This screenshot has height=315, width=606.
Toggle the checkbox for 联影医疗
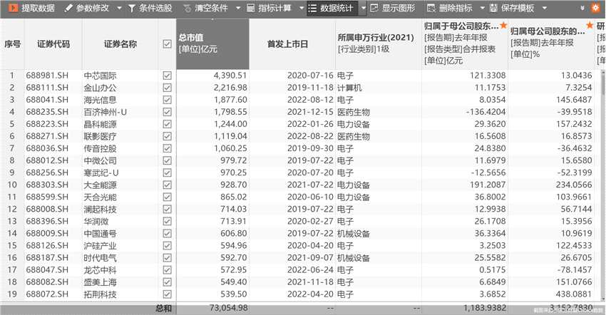coord(167,136)
